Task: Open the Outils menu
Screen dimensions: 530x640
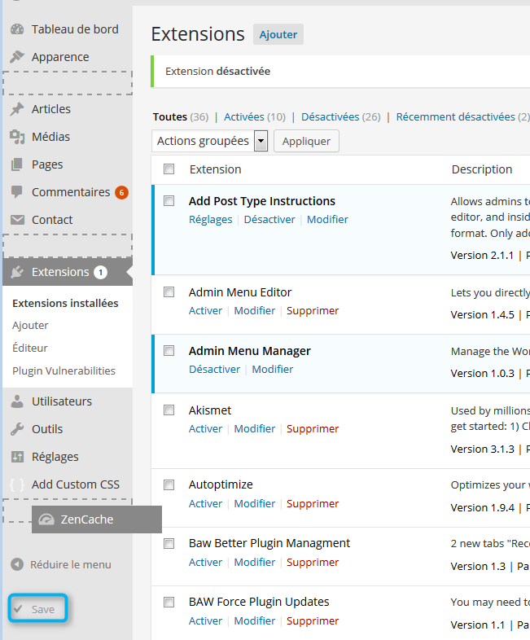Action: click(x=68, y=429)
